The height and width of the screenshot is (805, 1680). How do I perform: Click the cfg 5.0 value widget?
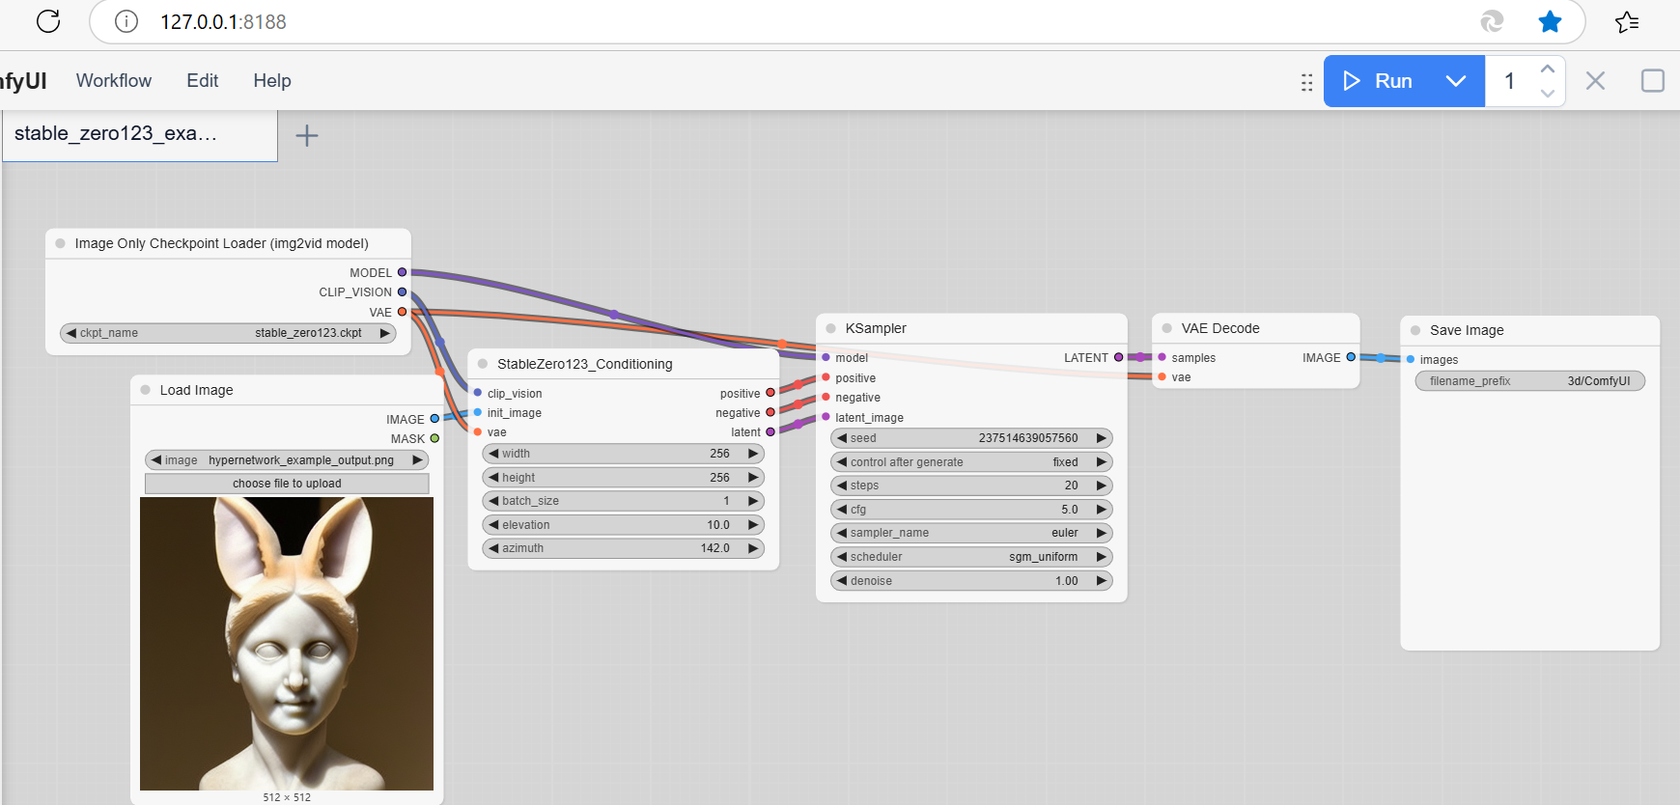tap(971, 510)
